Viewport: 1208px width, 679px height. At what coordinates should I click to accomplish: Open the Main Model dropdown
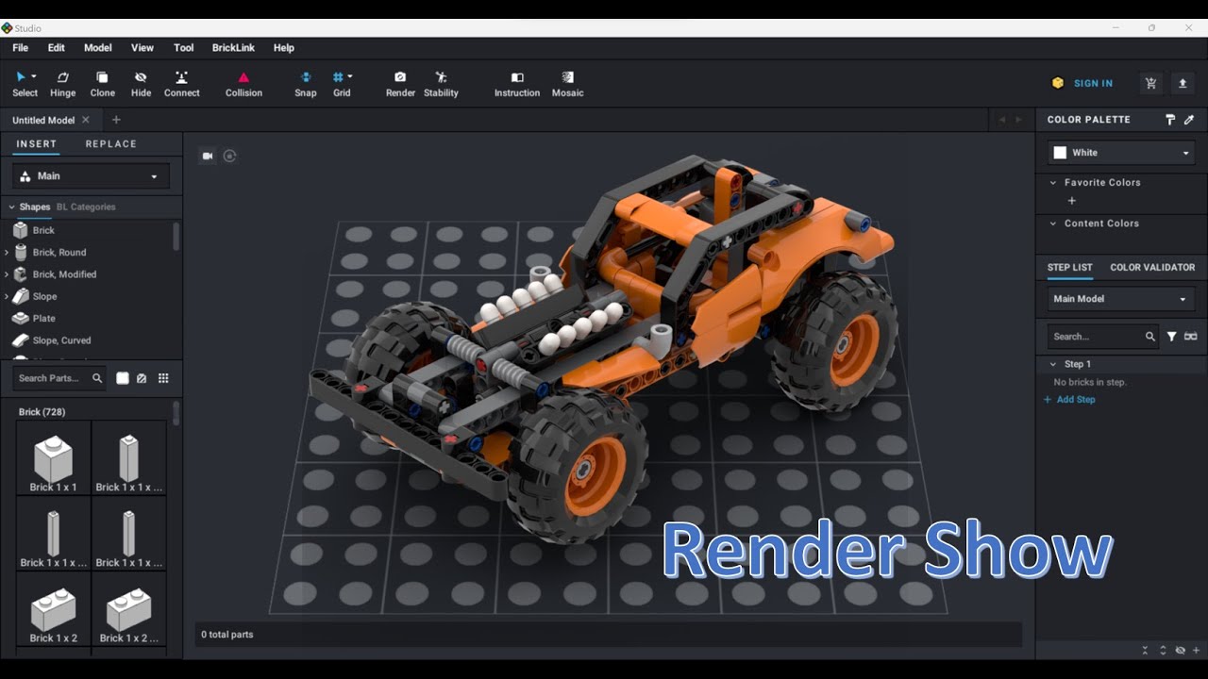1121,299
